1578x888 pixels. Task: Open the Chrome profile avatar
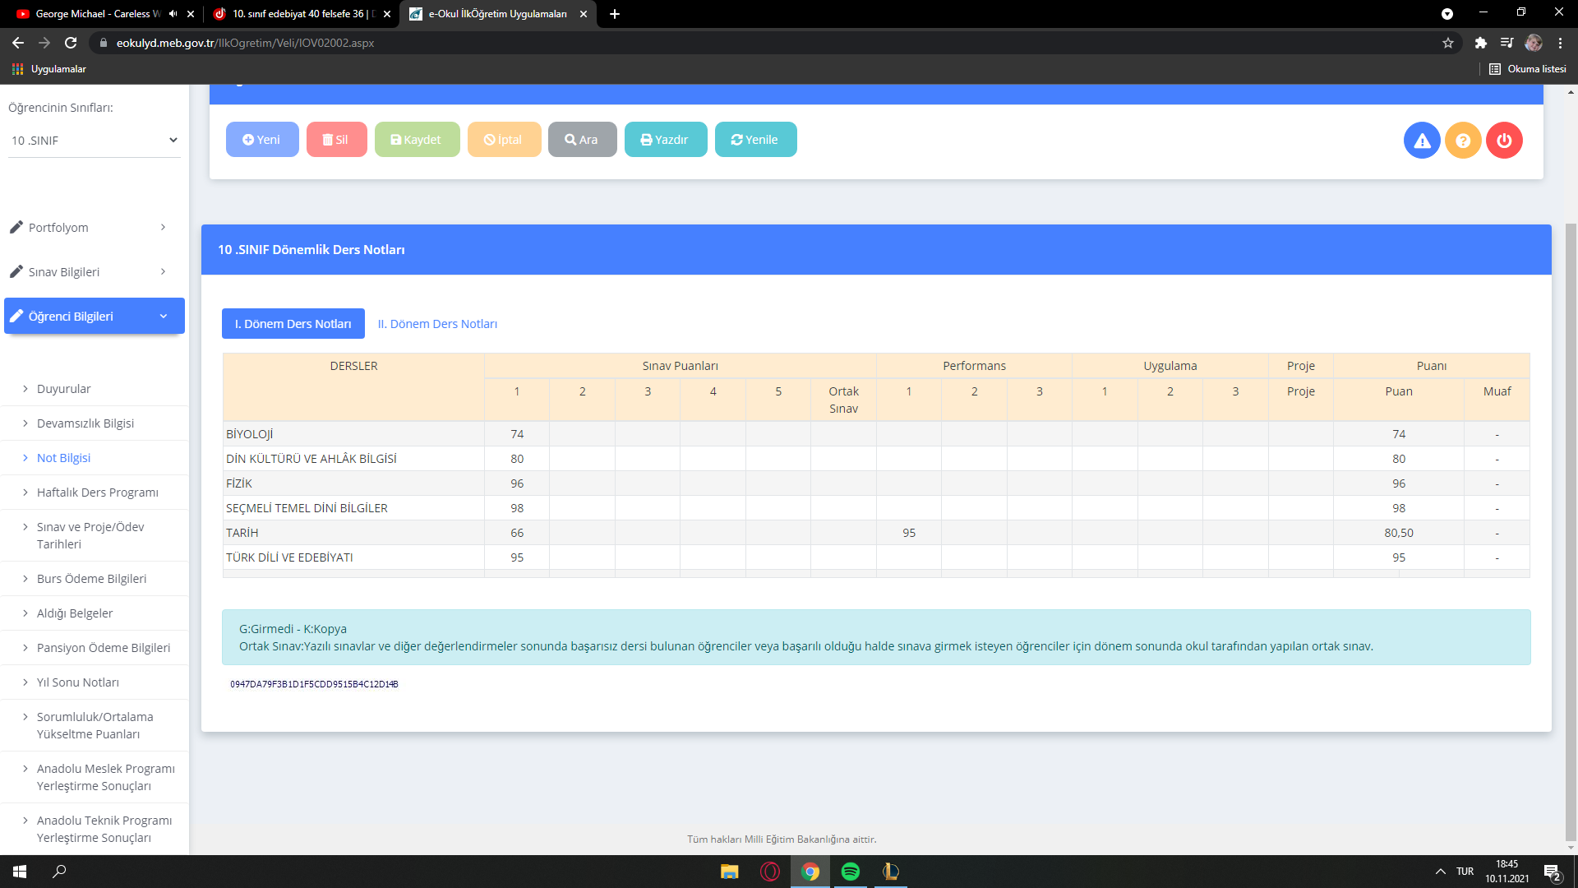point(1534,43)
